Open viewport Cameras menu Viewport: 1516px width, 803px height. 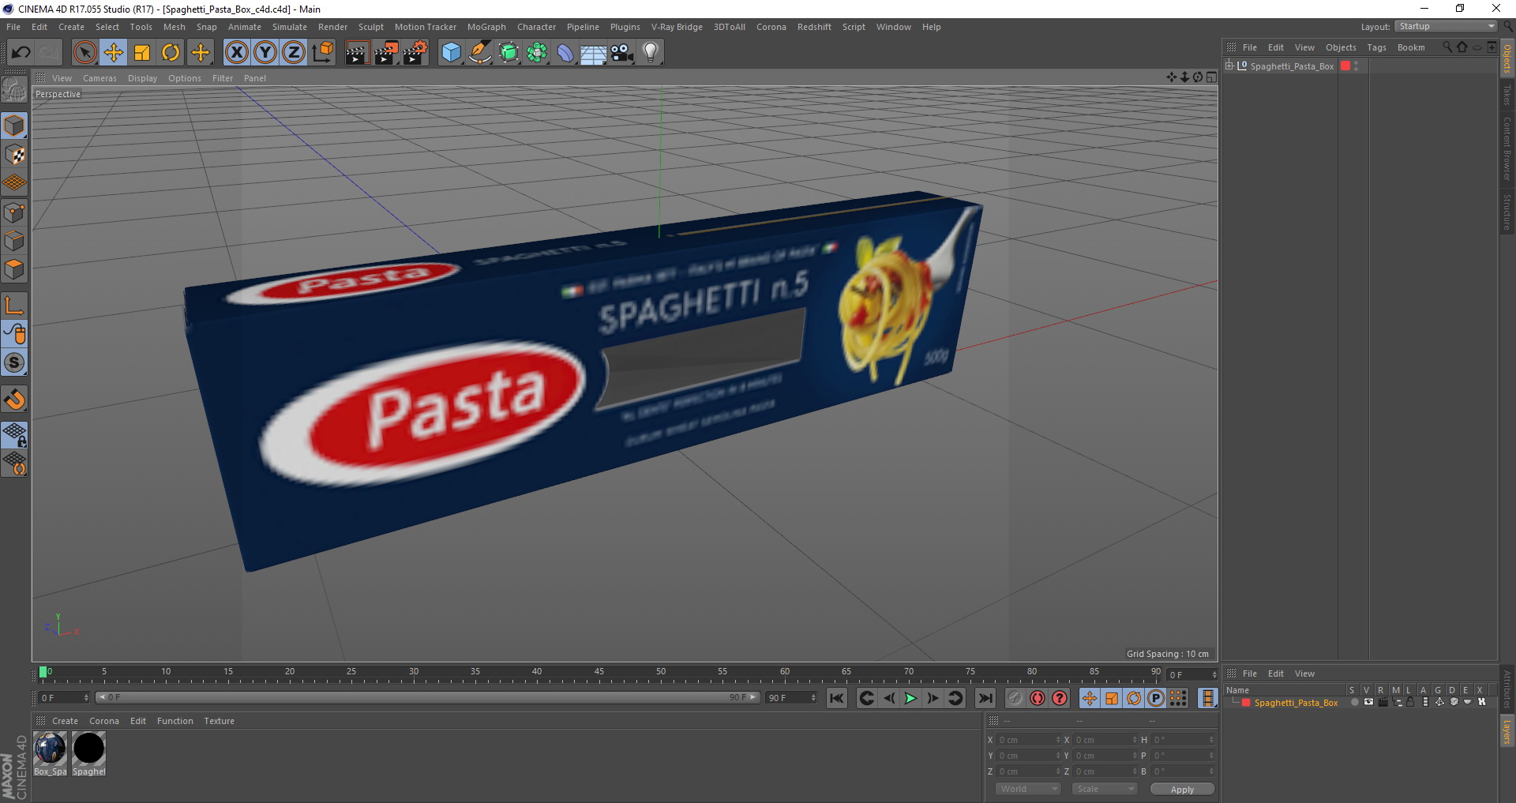(x=99, y=78)
